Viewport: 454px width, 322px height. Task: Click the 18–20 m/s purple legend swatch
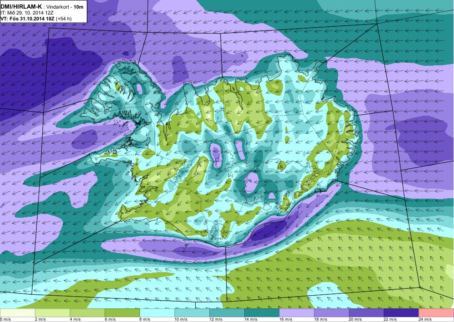pos(331,313)
